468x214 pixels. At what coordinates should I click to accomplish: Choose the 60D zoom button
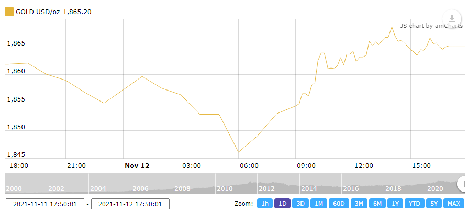338,204
